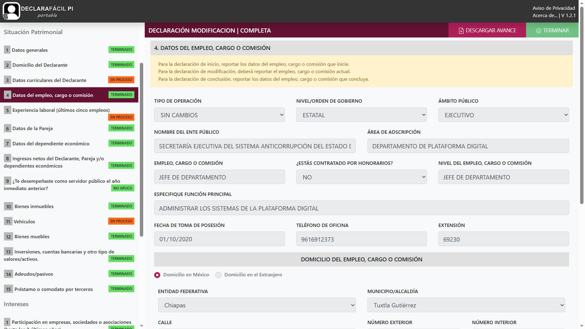Open the servidor público año anterior section
This screenshot has height=329, width=585.
point(69,185)
